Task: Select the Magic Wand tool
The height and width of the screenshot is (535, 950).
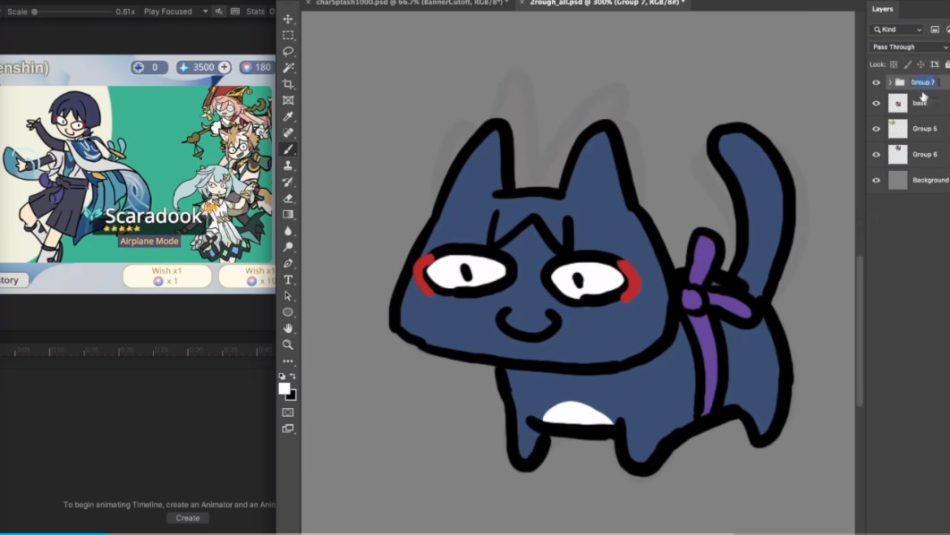Action: 288,68
